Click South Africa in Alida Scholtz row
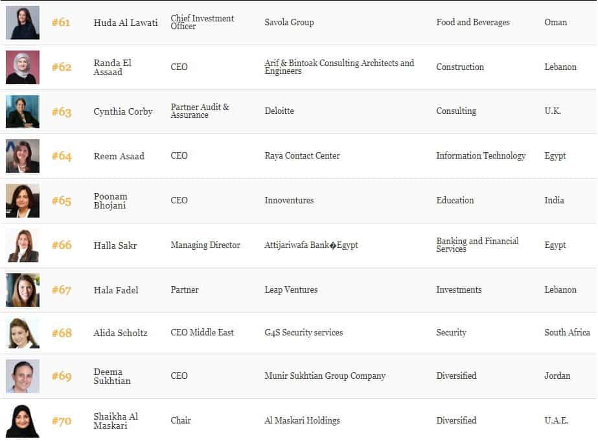Image resolution: width=598 pixels, height=441 pixels. point(567,332)
